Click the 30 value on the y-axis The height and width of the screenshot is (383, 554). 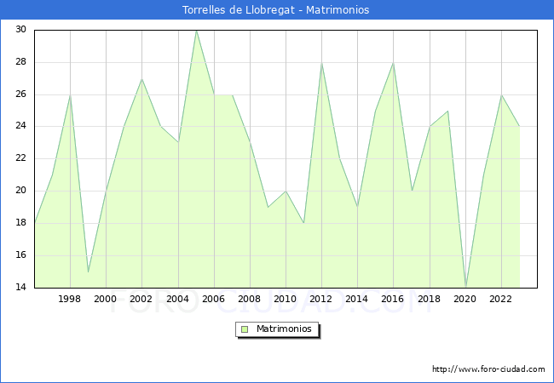coord(20,30)
